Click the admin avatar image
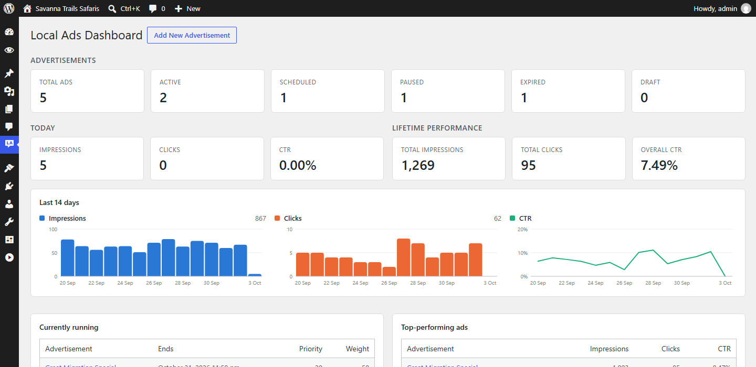The image size is (756, 367). coord(745,8)
